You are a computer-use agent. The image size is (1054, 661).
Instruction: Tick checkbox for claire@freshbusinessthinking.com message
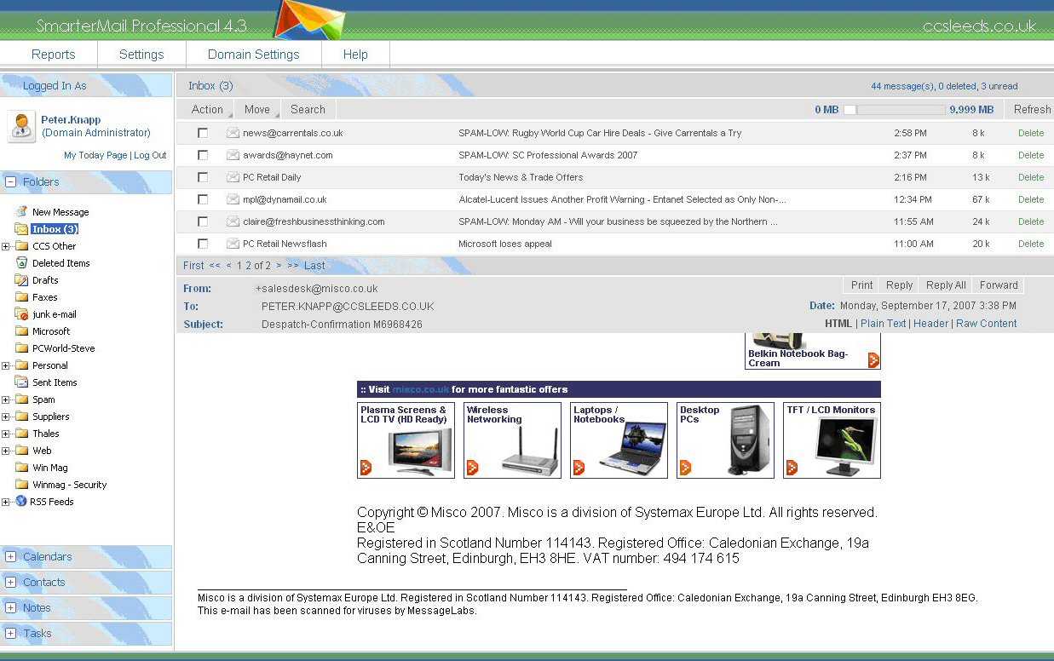(203, 221)
